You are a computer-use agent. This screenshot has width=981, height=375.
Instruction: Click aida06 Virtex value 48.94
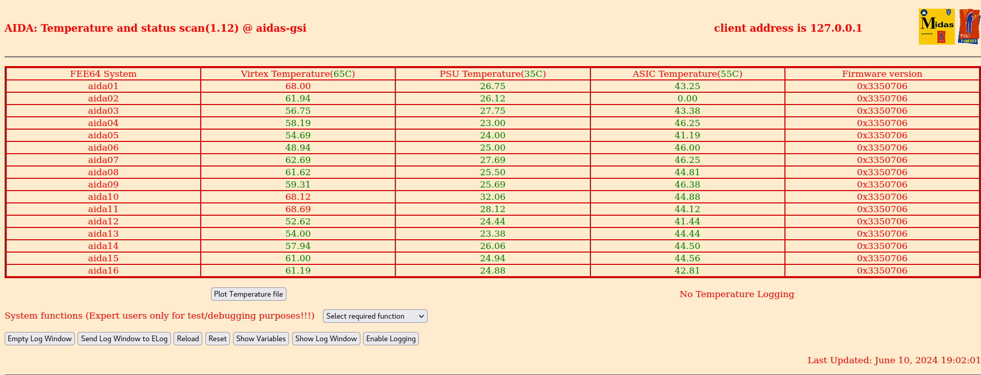pos(298,148)
